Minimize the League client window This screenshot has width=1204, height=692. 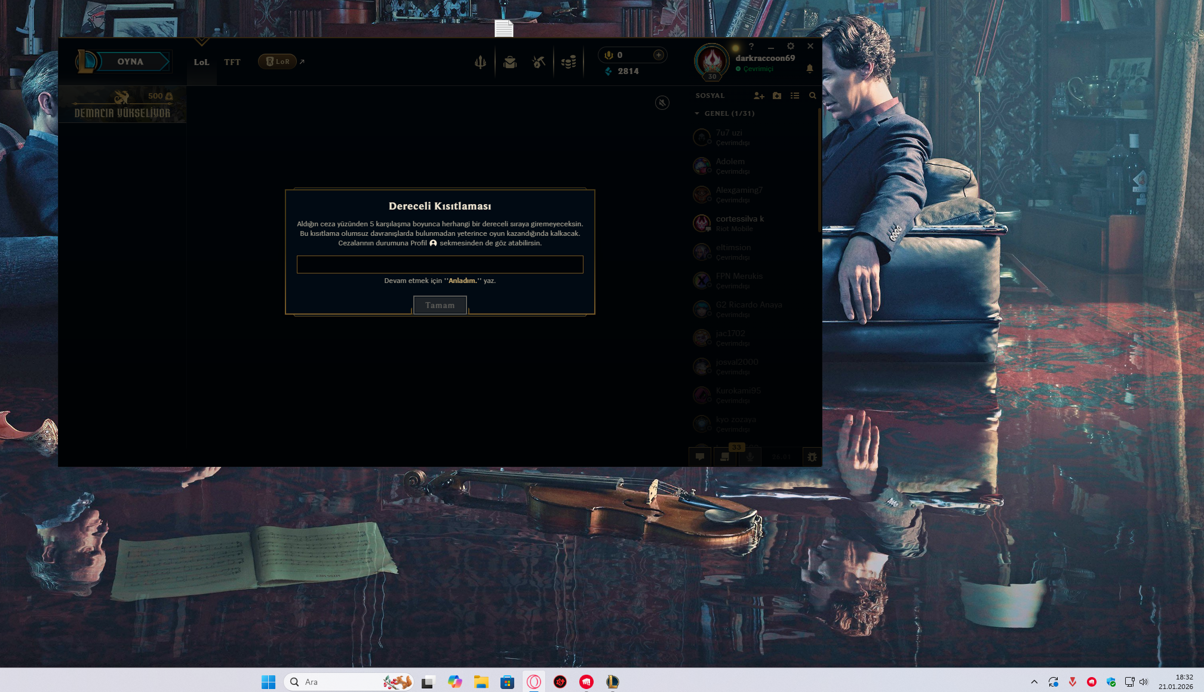pyautogui.click(x=771, y=46)
